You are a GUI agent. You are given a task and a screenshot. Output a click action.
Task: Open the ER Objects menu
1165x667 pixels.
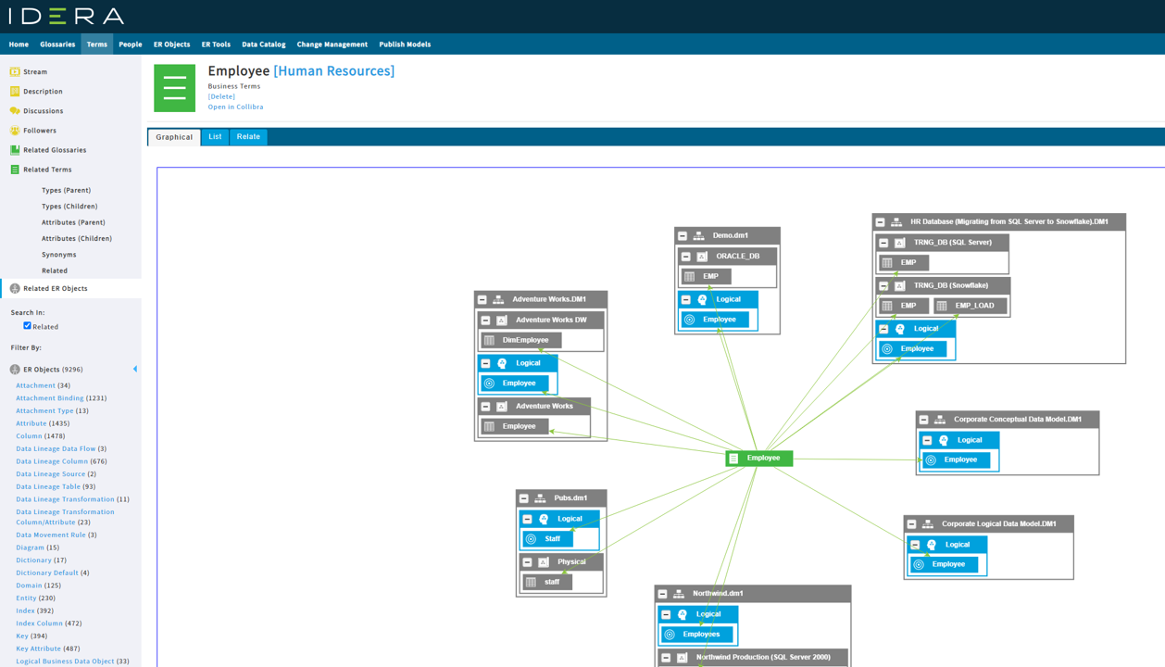point(172,44)
